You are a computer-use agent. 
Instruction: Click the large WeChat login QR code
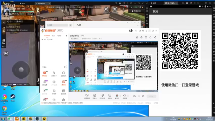tap(180, 51)
